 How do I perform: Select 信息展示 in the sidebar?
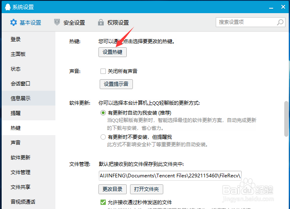coord(29,98)
